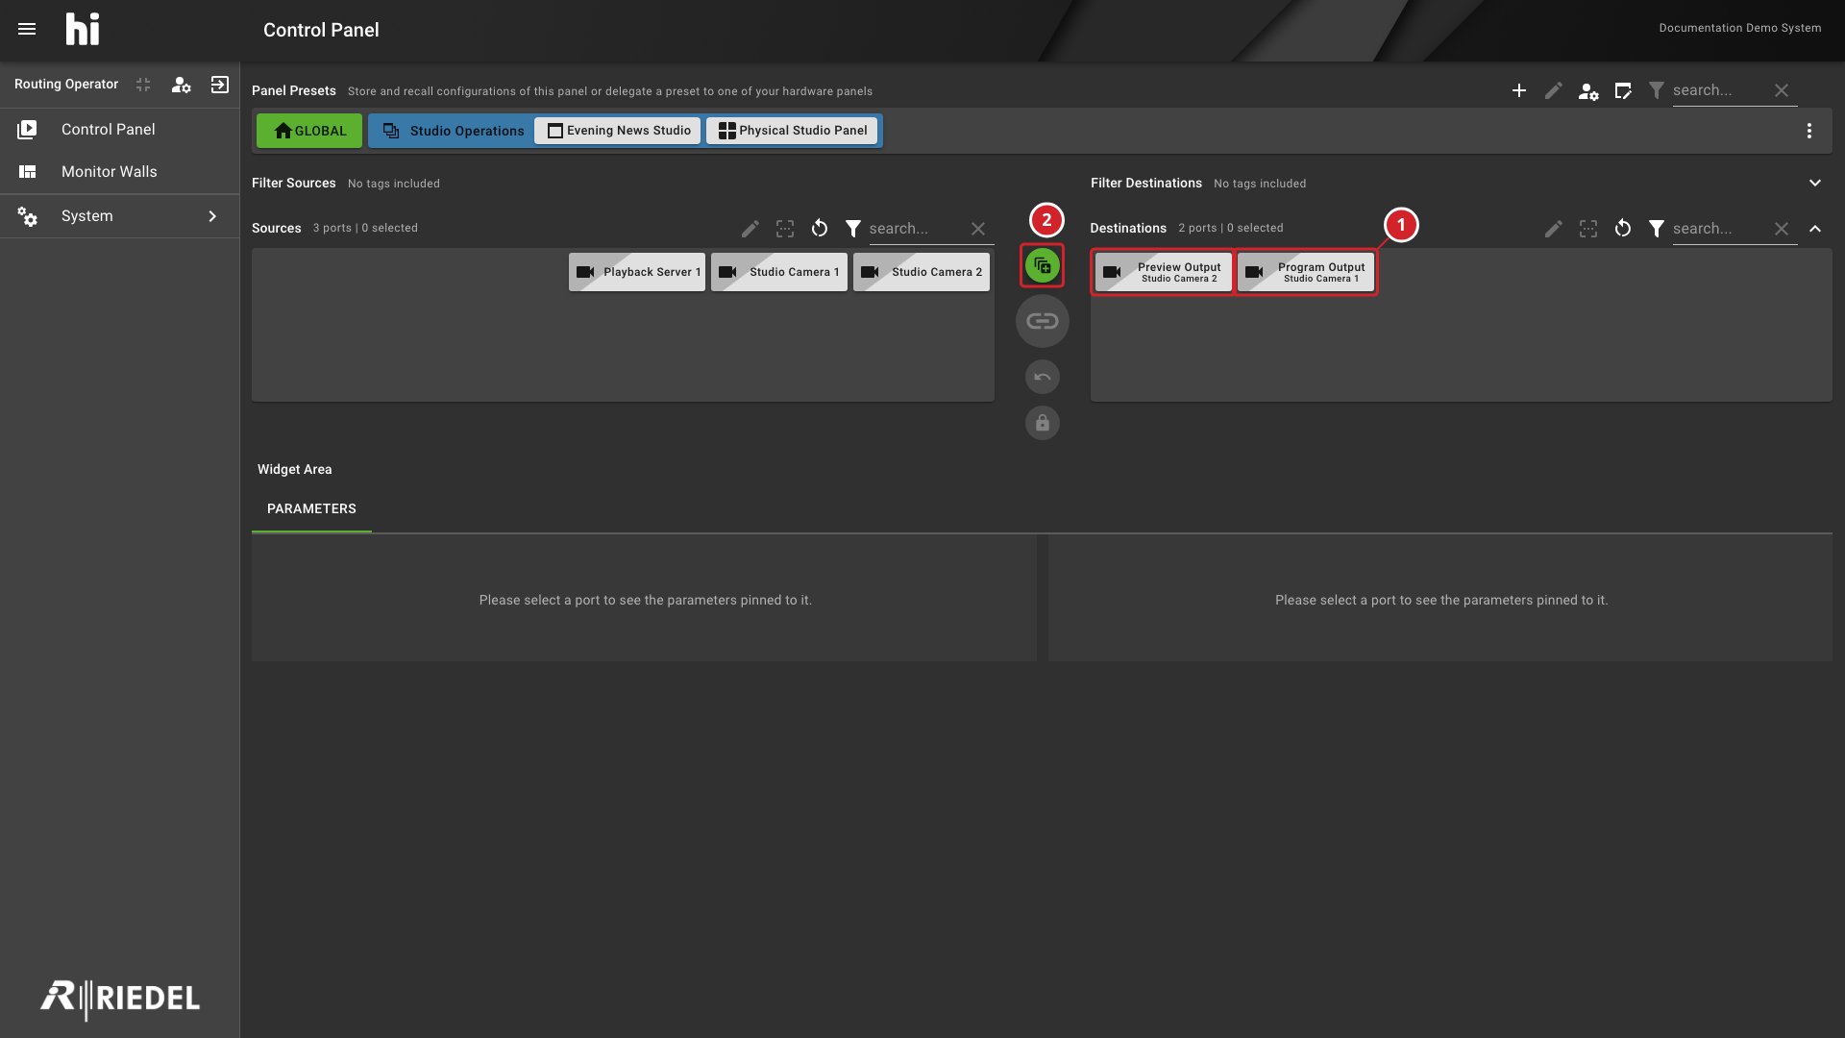The width and height of the screenshot is (1845, 1038).
Task: Select the Program Output destination
Action: click(x=1306, y=272)
